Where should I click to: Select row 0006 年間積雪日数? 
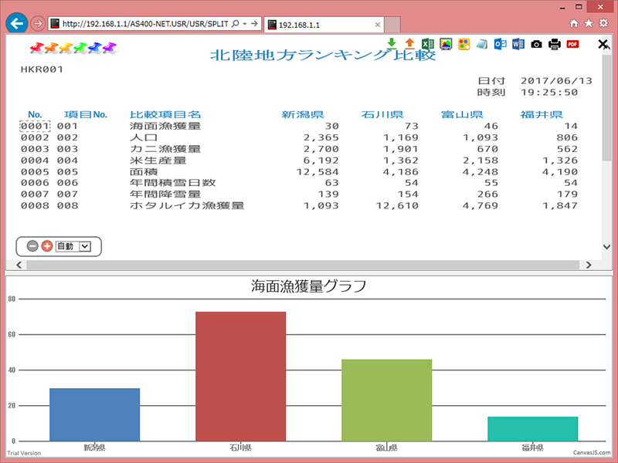click(x=299, y=183)
